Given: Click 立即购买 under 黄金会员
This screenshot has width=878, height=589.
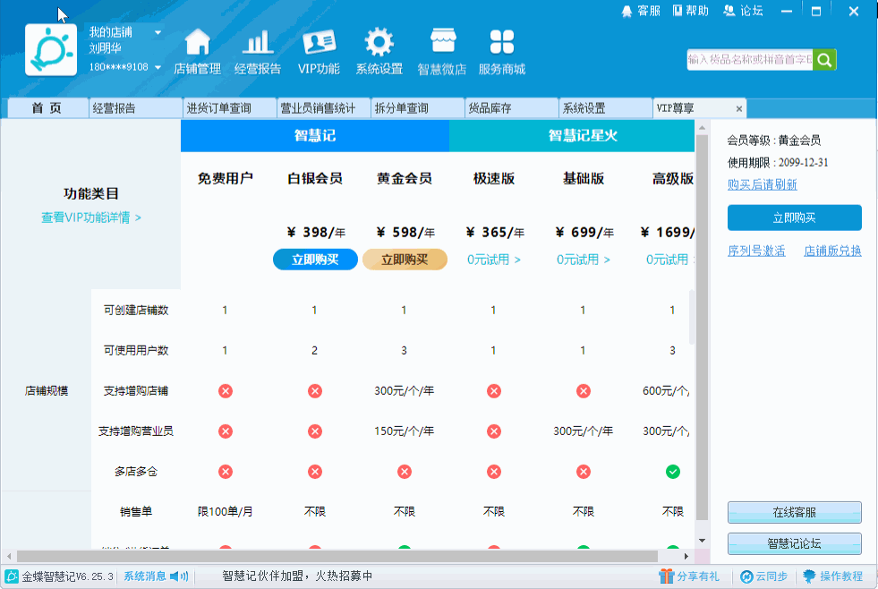Looking at the screenshot, I should 405,260.
